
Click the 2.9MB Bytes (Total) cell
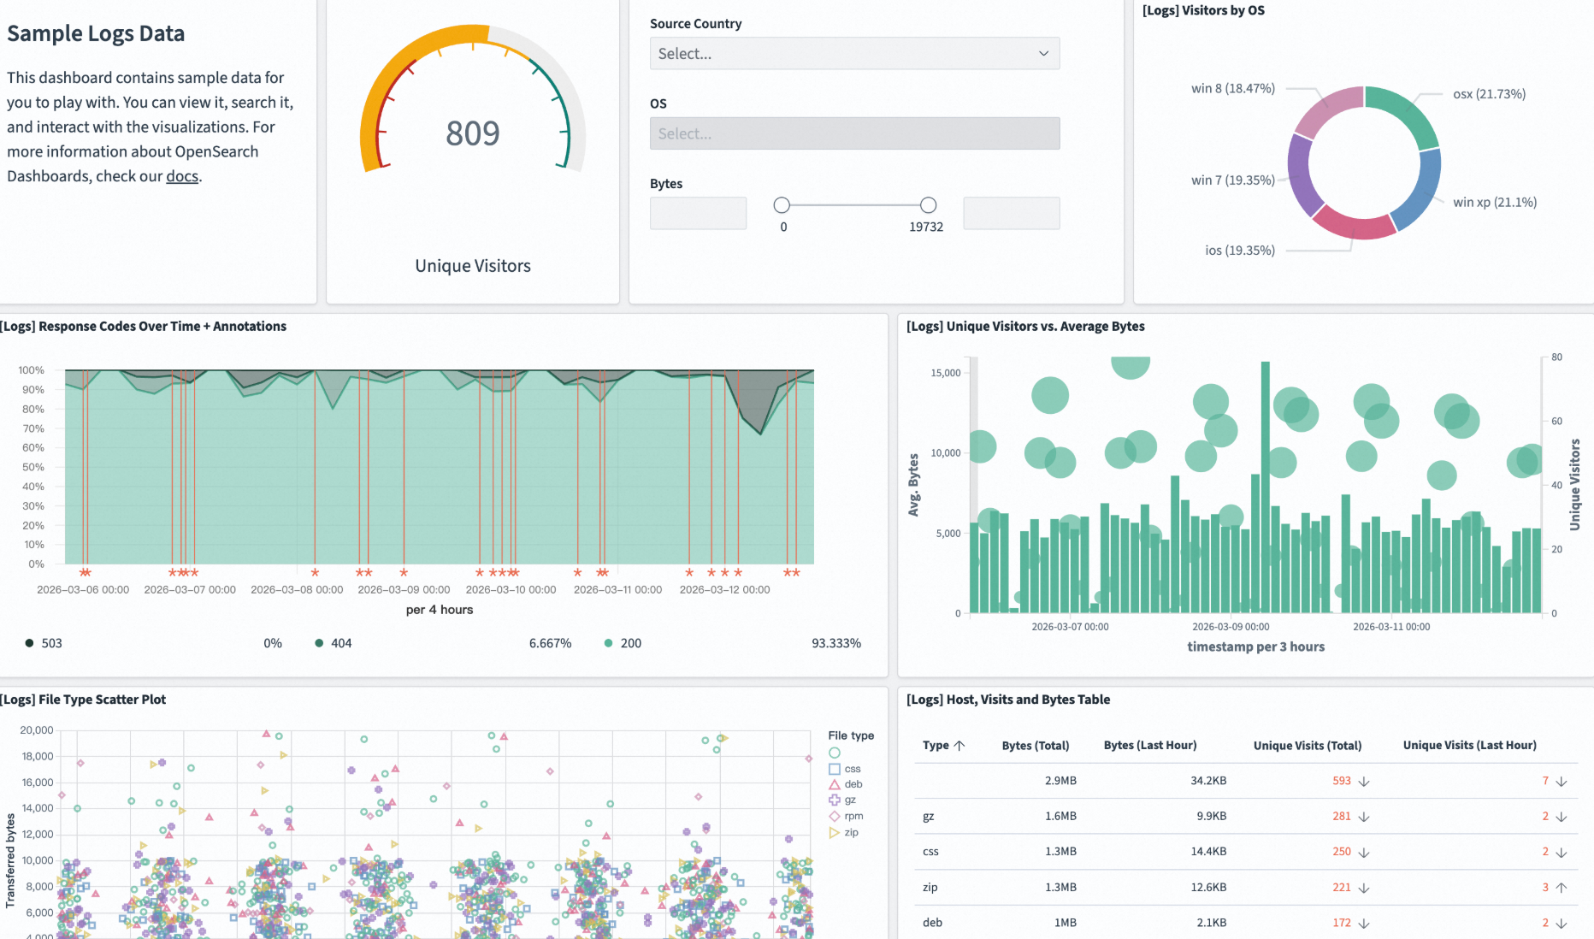(x=1060, y=781)
